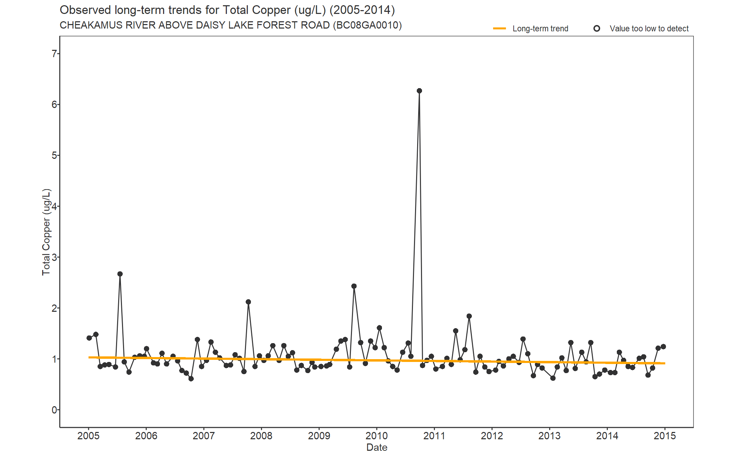Viewport: 736px width, 456px height.
Task: Click the late-2007 peak data point near 2.1
Action: pyautogui.click(x=248, y=302)
